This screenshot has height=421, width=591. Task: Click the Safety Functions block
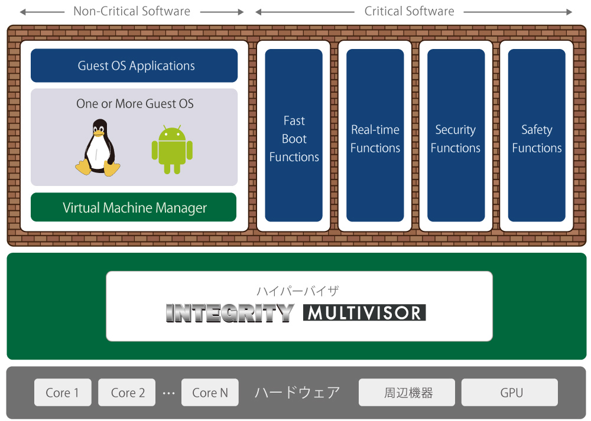click(x=537, y=135)
